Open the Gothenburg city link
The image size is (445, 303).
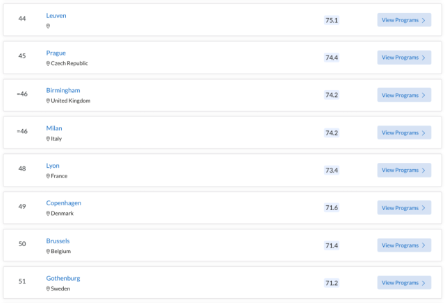[63, 279]
